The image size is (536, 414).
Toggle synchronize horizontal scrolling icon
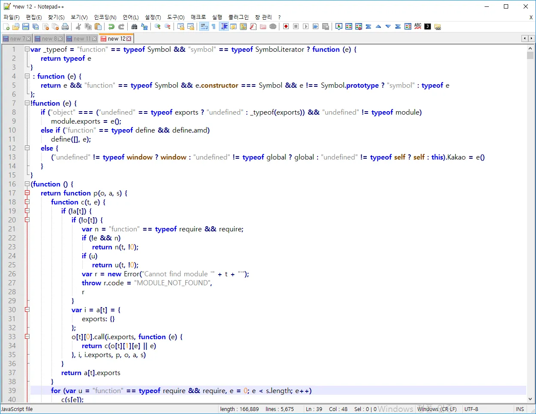[x=191, y=27]
